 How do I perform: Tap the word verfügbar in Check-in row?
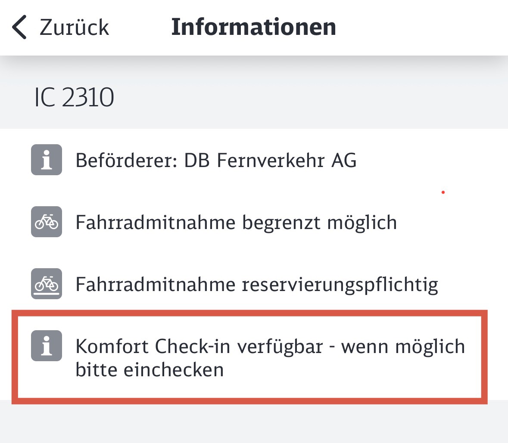[x=280, y=346]
